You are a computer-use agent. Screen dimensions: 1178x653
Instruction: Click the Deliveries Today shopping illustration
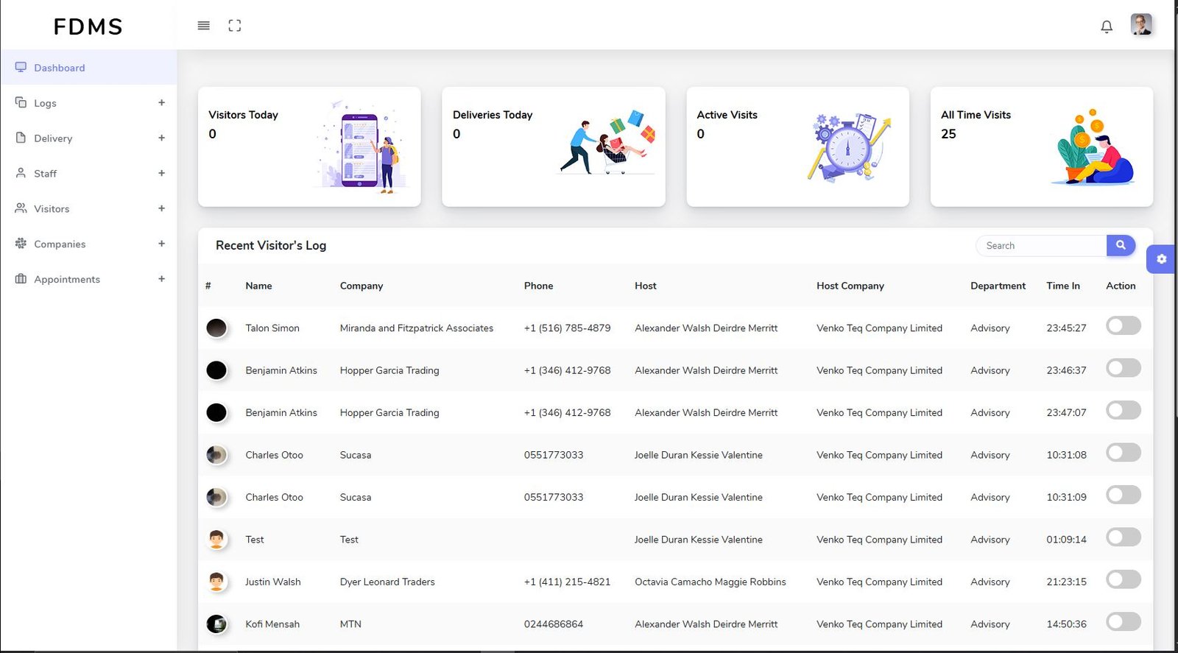click(x=607, y=142)
